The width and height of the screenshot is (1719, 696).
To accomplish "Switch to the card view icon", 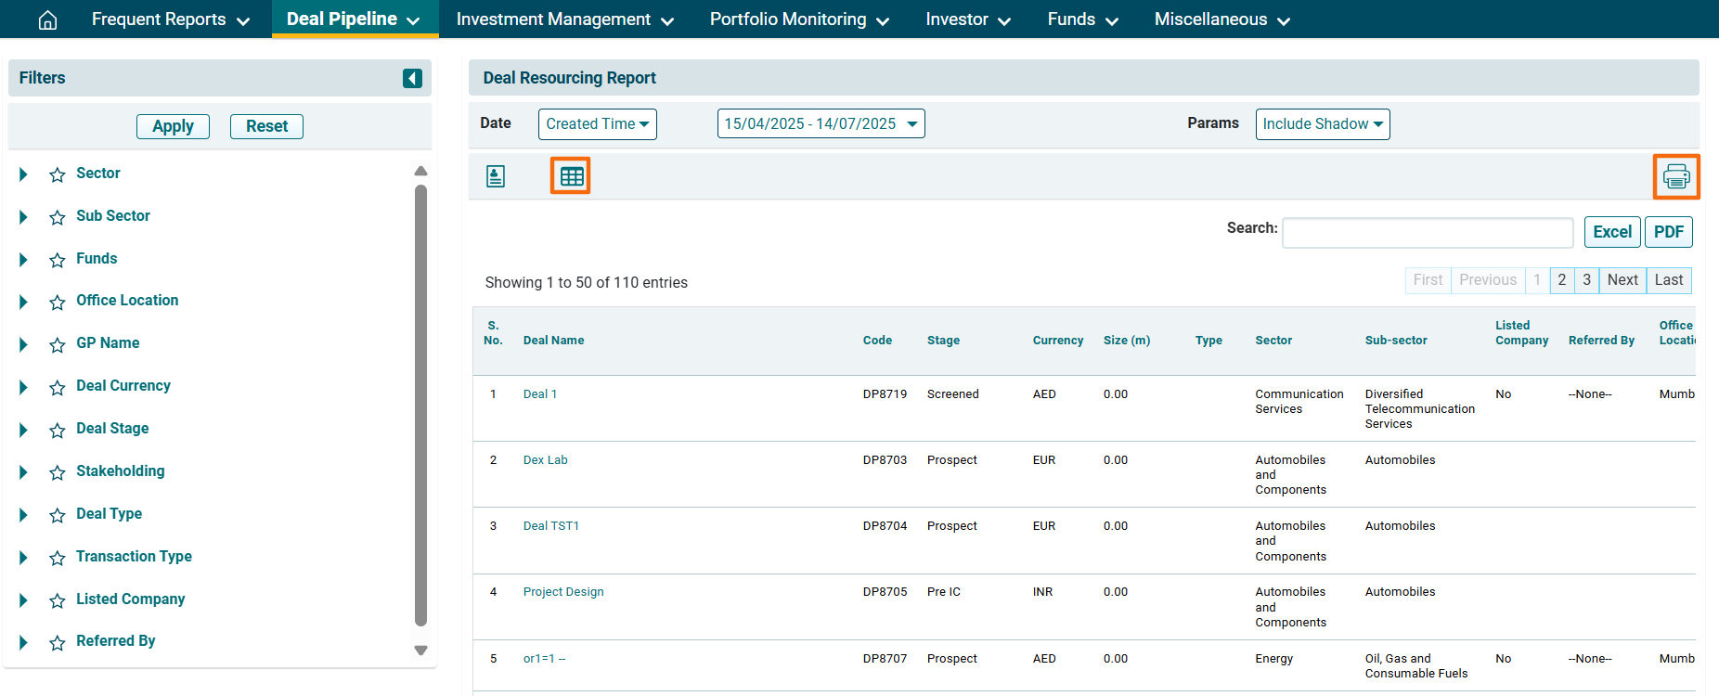I will point(496,176).
